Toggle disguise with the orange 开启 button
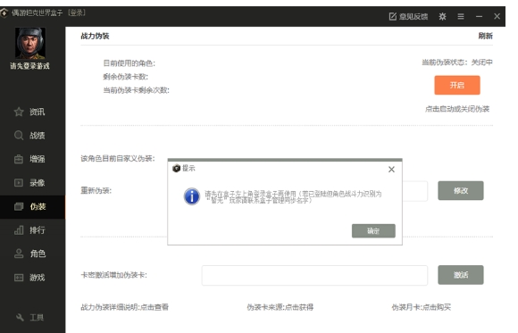This screenshot has width=518, height=333. click(x=457, y=85)
